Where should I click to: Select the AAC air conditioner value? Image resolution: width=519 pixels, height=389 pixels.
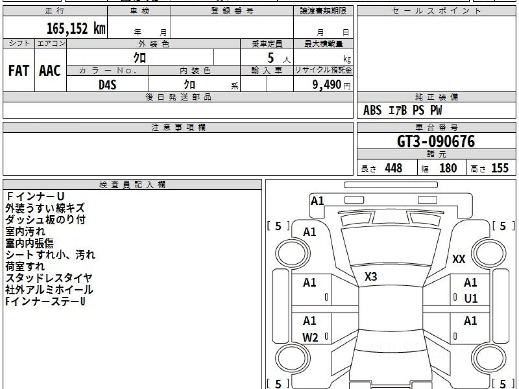(x=51, y=70)
